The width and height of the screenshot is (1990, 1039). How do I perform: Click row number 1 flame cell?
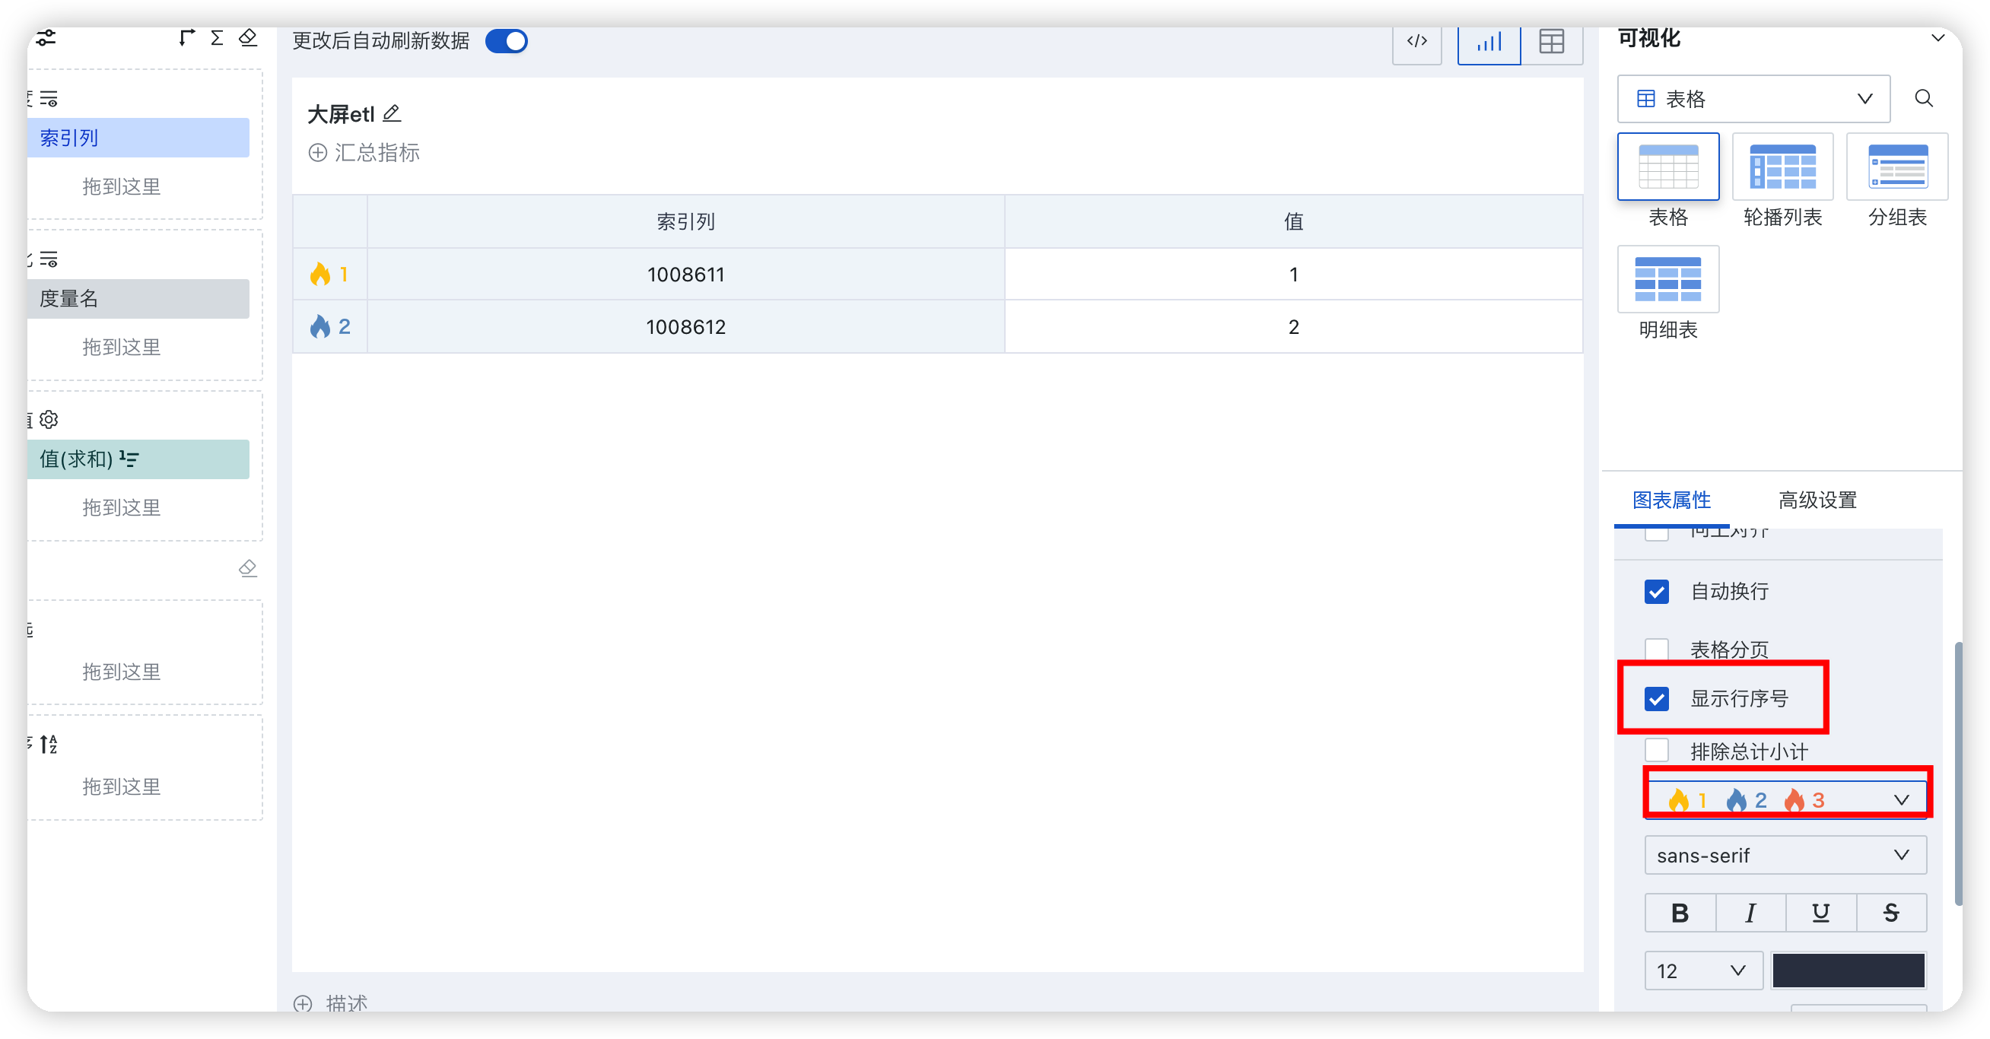pyautogui.click(x=330, y=275)
